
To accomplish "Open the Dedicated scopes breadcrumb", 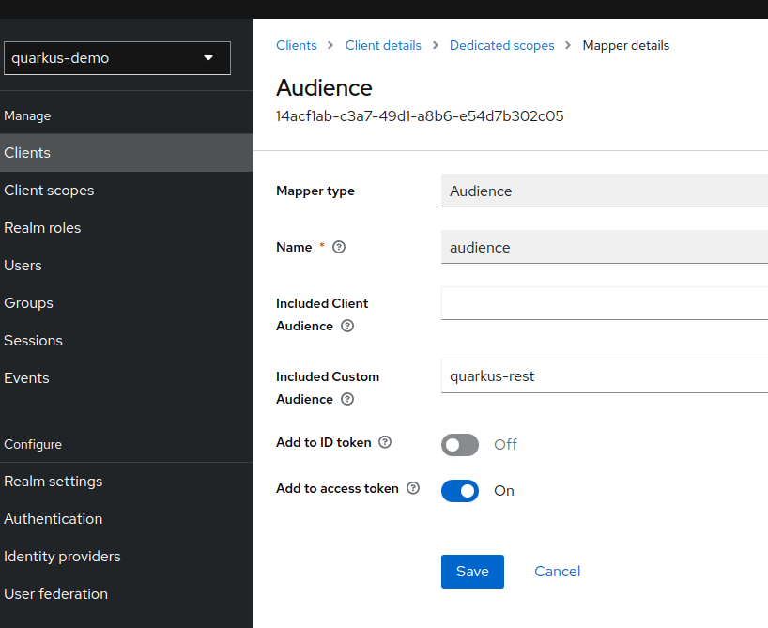I will (x=501, y=45).
